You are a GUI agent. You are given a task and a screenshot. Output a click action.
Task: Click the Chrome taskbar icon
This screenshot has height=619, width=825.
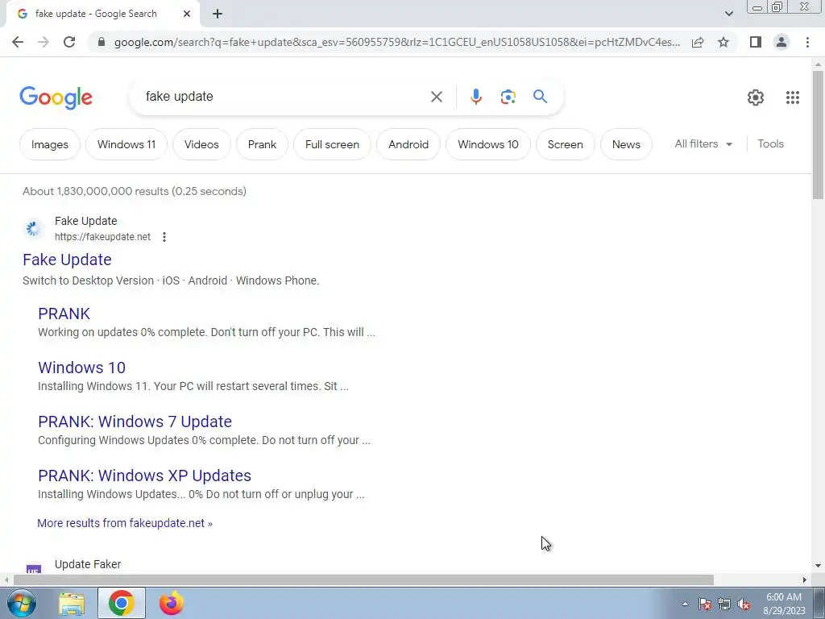[121, 603]
